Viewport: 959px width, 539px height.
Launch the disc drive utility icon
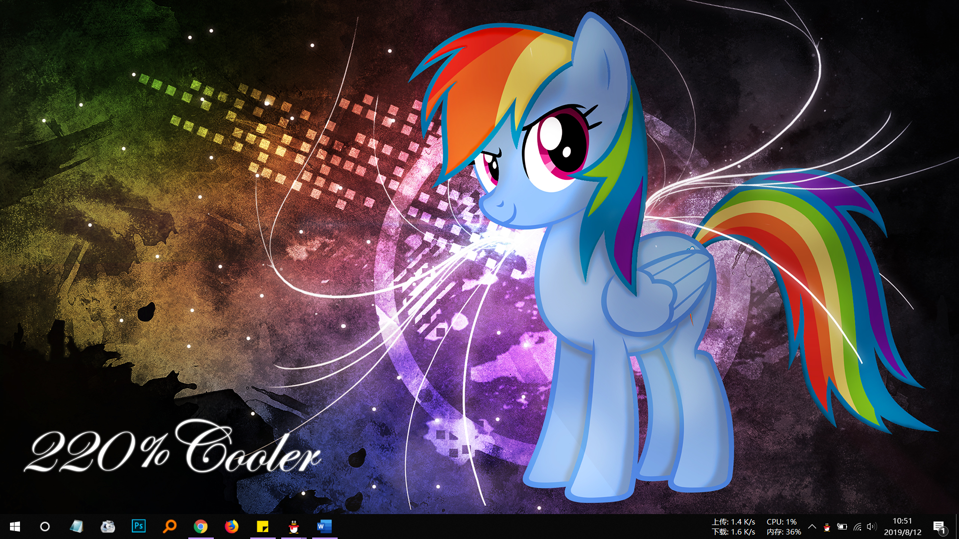(x=107, y=527)
